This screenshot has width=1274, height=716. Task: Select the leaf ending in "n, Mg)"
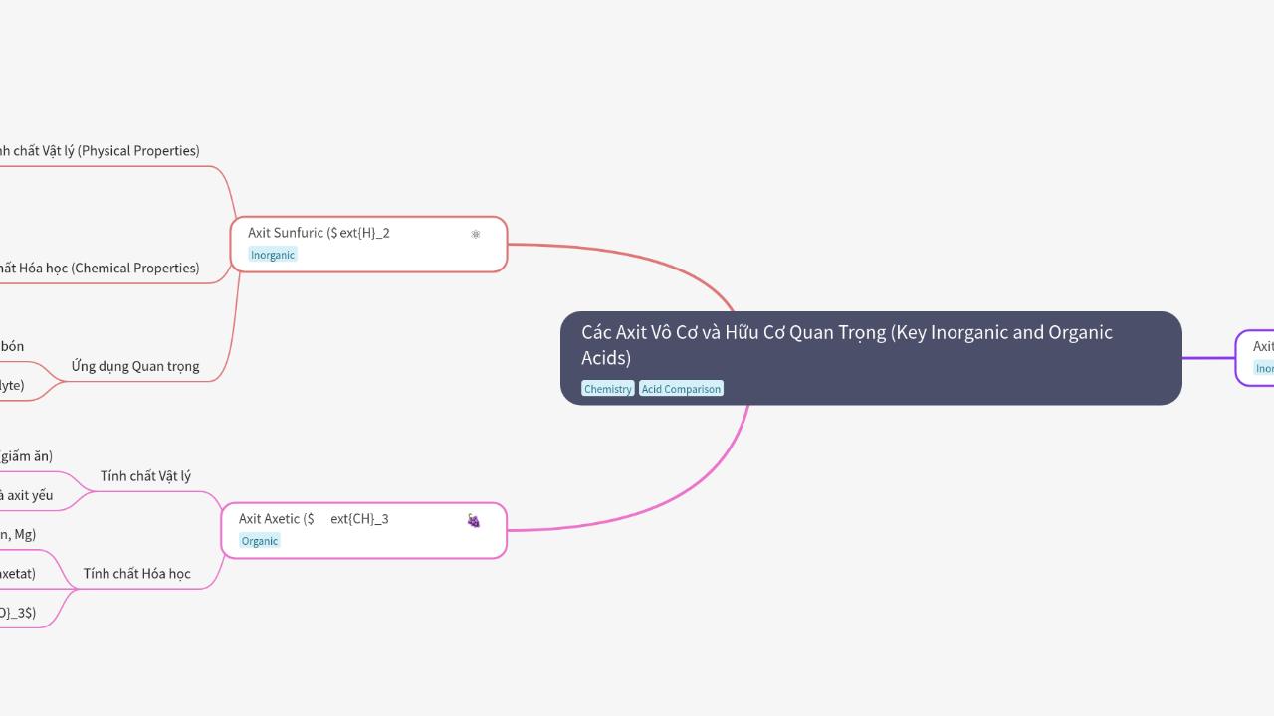[18, 534]
